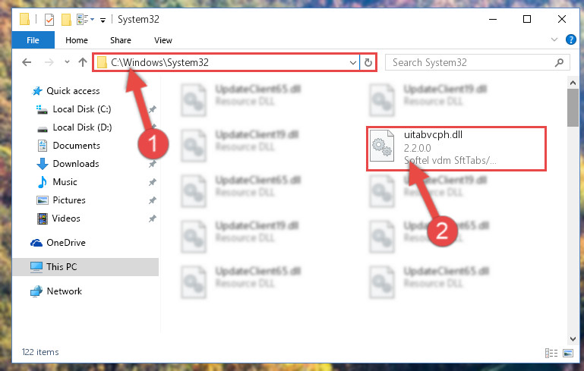The width and height of the screenshot is (584, 371).
Task: Go up one folder level arrow
Action: 83,62
